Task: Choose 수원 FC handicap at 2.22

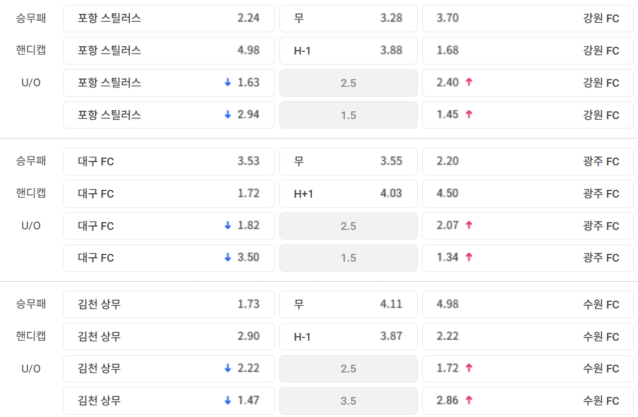Action: (528, 337)
